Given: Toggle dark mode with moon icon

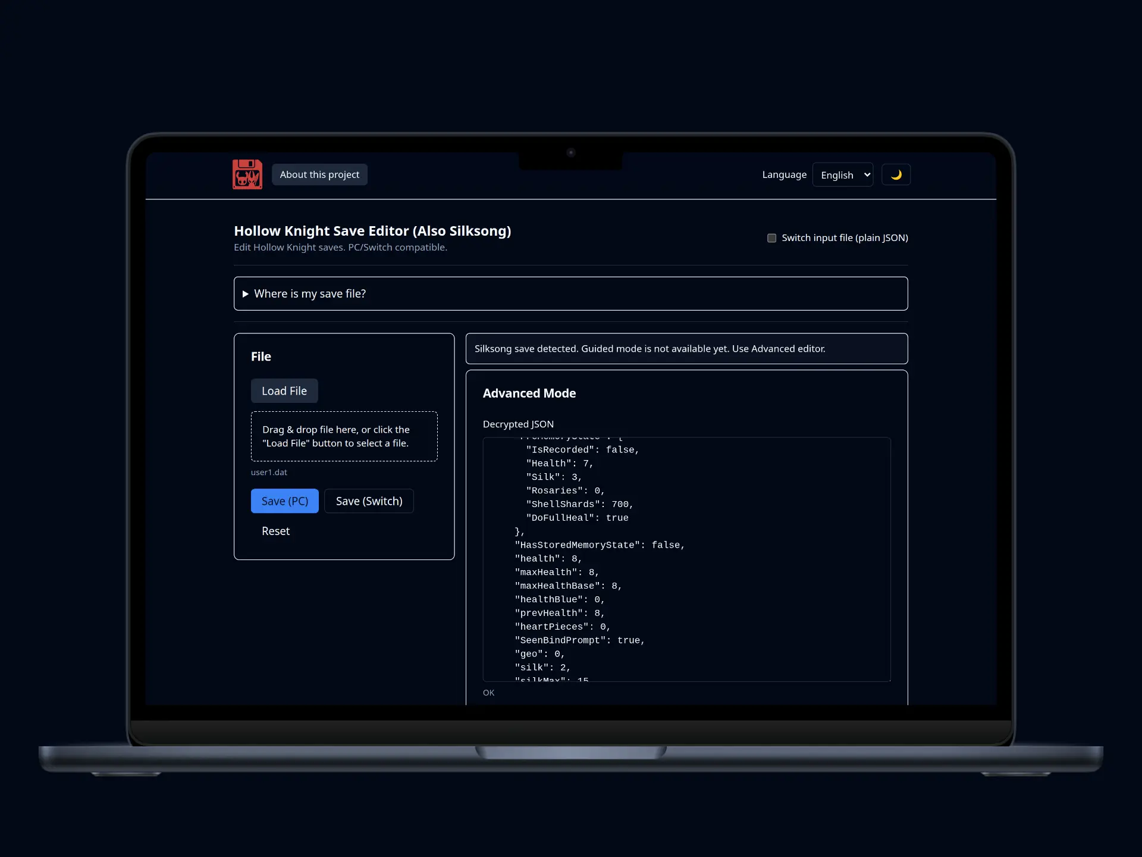Looking at the screenshot, I should pyautogui.click(x=896, y=175).
